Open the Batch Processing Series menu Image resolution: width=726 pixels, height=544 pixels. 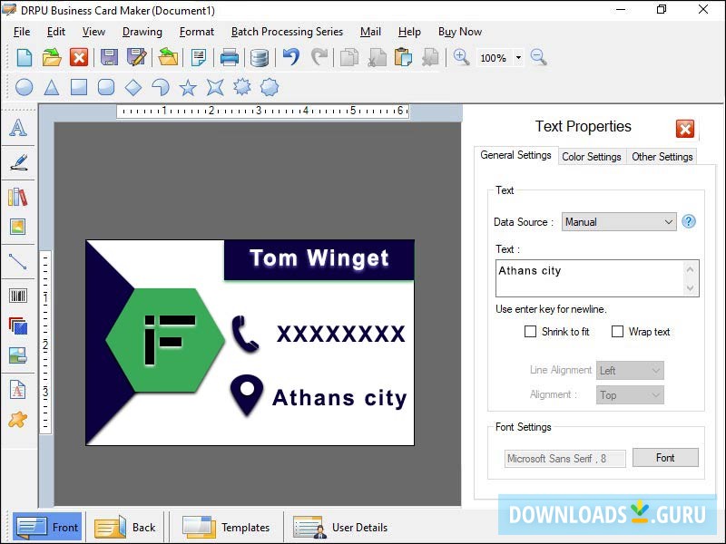click(x=287, y=32)
